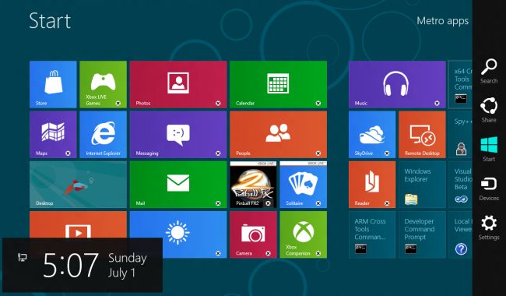The image size is (506, 296).
Task: Launch the Remote Desktop tile
Action: 422,134
